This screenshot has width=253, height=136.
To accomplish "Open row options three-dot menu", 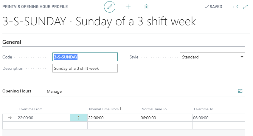I will (79, 118).
